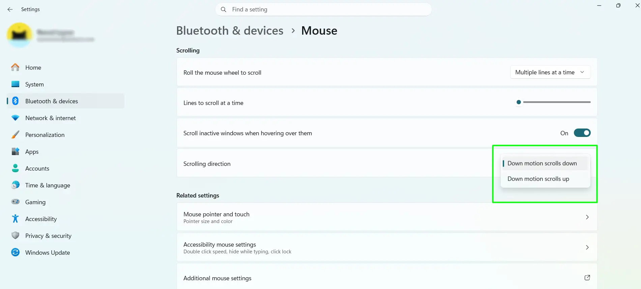Open Additional mouse settings external link
The width and height of the screenshot is (641, 289).
click(587, 278)
